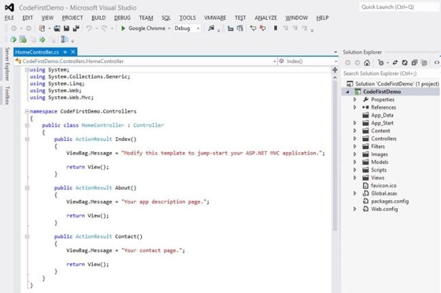Open the document tab overflow dropdown arrow
Image resolution: width=441 pixels, height=293 pixels.
coord(335,52)
